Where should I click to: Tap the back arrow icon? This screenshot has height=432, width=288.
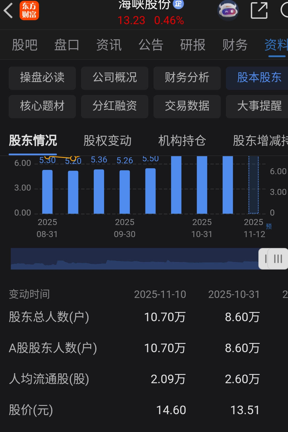8,11
